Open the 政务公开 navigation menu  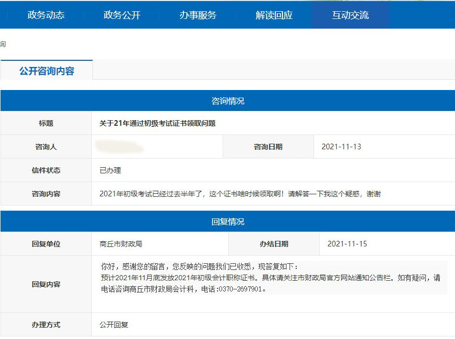(121, 15)
